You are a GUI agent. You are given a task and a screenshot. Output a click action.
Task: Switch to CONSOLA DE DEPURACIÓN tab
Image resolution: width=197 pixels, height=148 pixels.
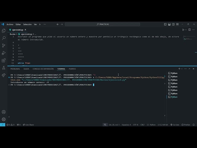pyautogui.click(x=43, y=69)
